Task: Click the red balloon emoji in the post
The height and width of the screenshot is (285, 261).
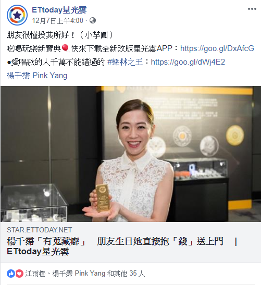Action: tap(65, 48)
